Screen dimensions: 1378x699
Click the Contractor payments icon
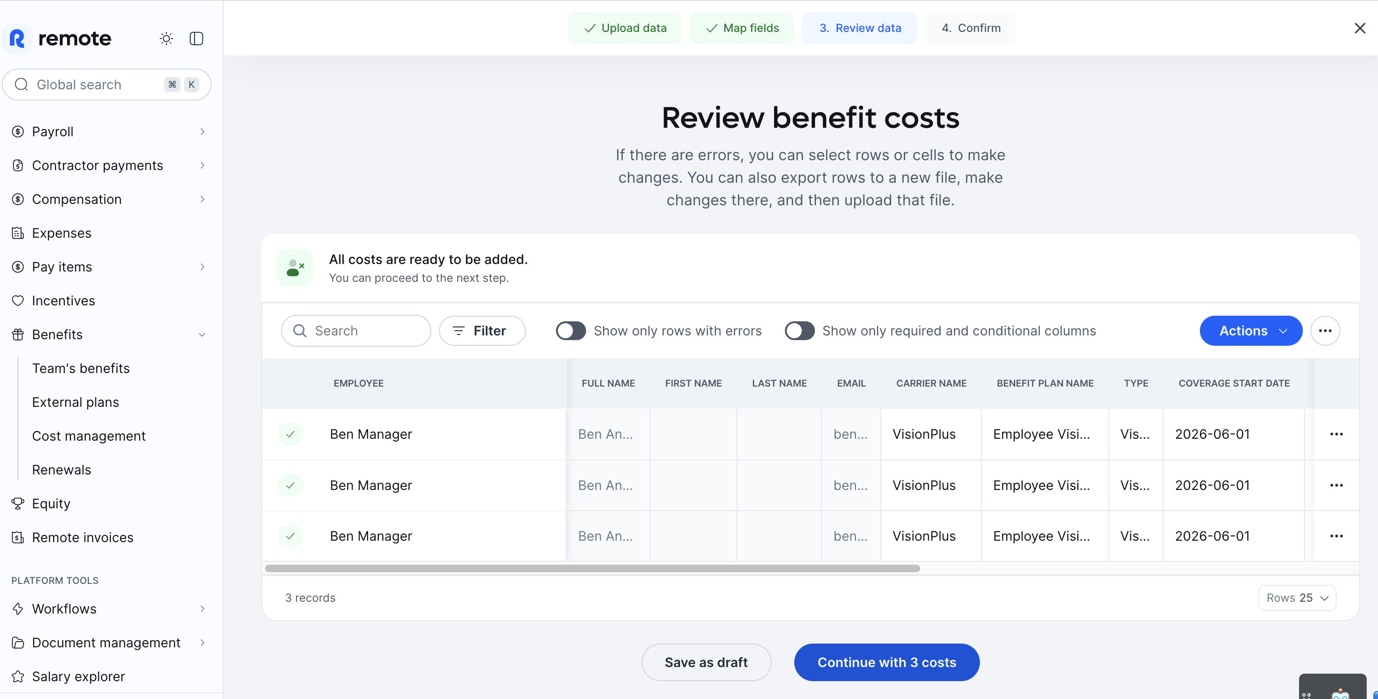point(18,165)
